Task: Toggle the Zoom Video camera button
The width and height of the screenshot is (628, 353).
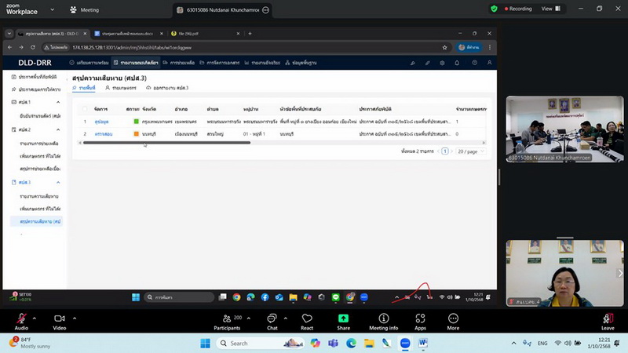Action: 59,318
